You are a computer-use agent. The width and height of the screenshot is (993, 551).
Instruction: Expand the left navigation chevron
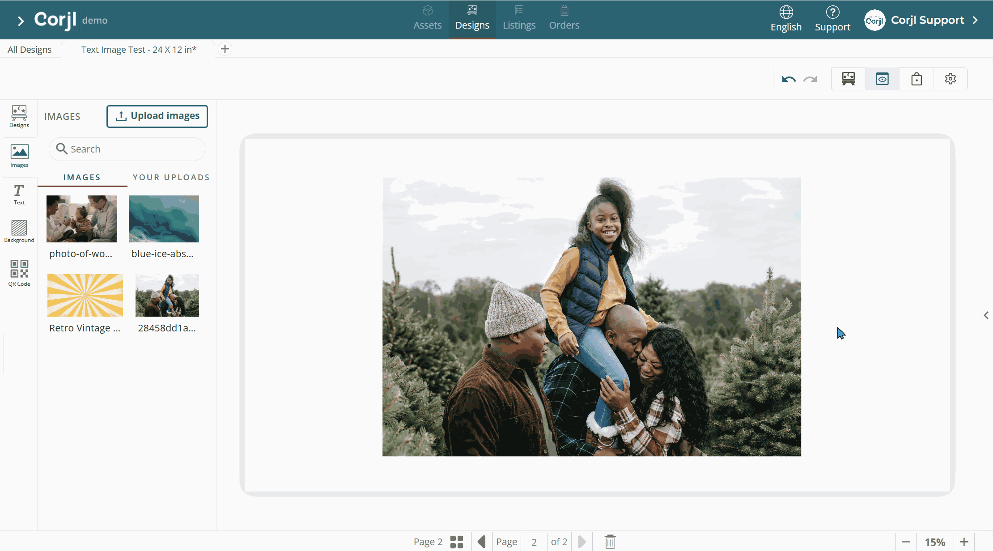point(21,21)
